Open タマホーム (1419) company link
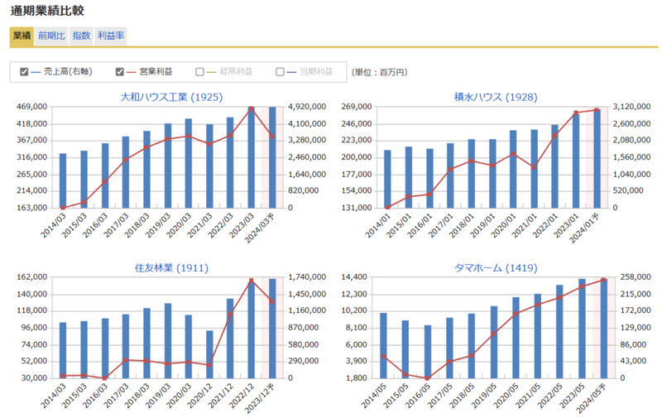662x418 pixels. [496, 268]
